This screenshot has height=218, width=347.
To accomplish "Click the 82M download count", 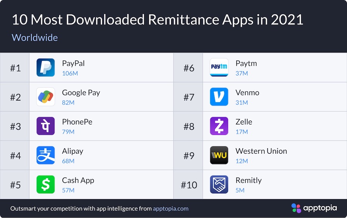I will pos(68,102).
